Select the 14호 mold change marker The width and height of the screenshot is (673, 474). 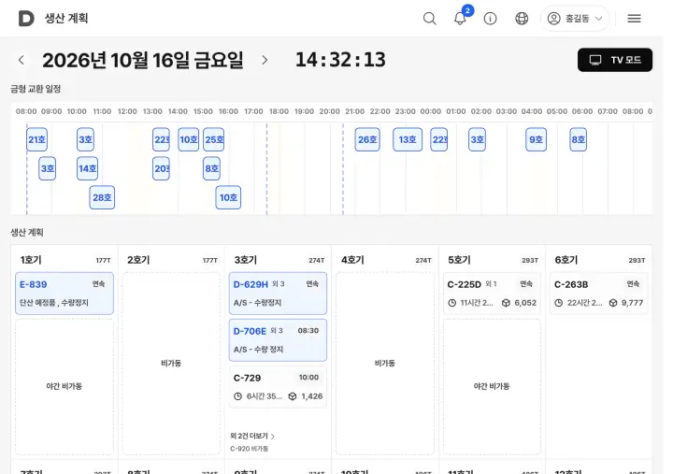88,168
